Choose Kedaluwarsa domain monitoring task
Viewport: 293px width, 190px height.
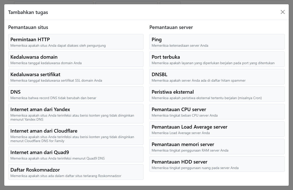click(x=76, y=59)
